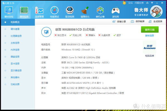The width and height of the screenshot is (167, 111).
Task: Share via 微博分享
Action: pyautogui.click(x=119, y=22)
